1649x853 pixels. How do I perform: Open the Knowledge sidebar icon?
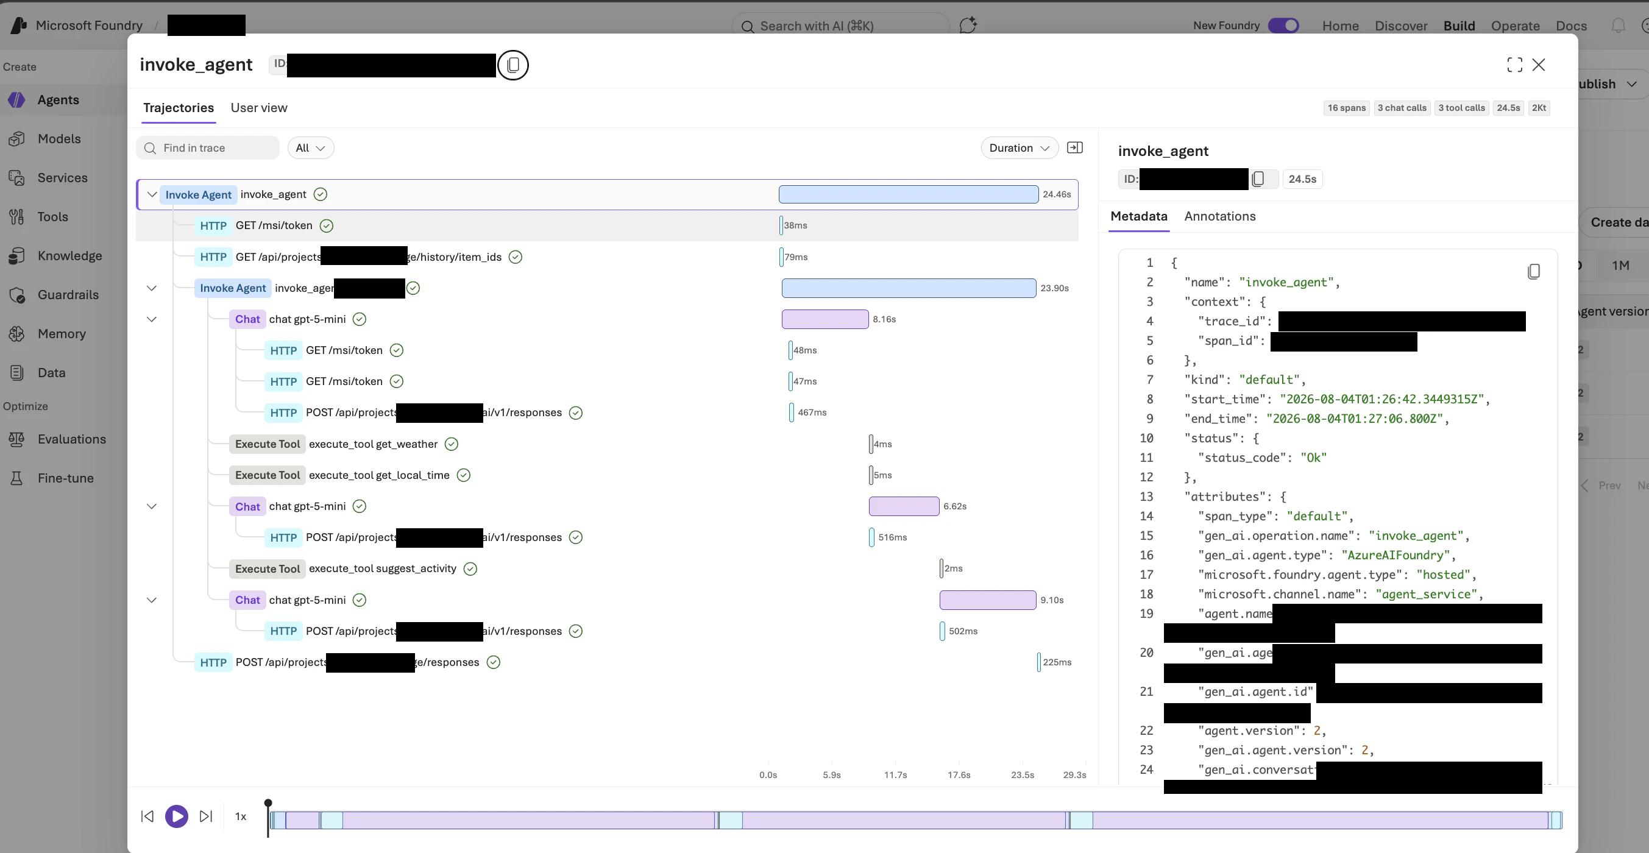tap(16, 256)
